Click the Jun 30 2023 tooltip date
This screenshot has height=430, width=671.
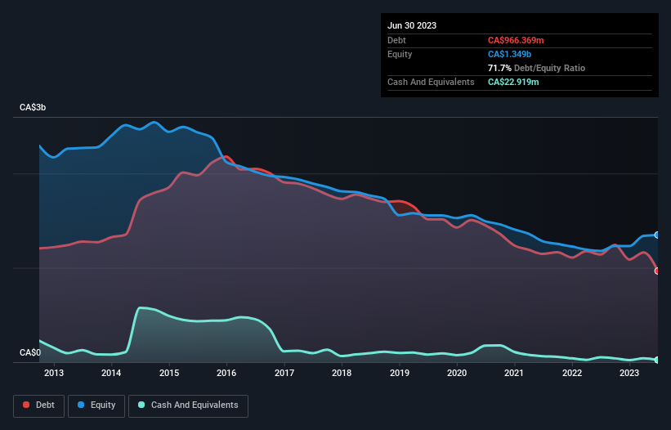[412, 25]
